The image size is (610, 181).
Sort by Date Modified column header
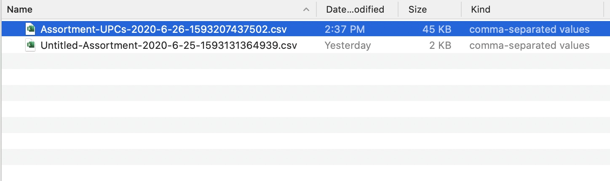355,9
